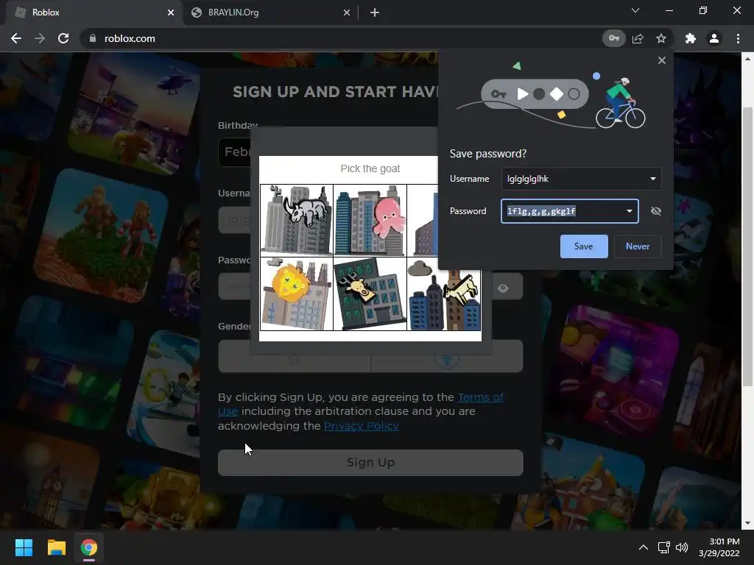Viewport: 754px width, 565px height.
Task: Reload the roblox.com page
Action: coord(63,38)
